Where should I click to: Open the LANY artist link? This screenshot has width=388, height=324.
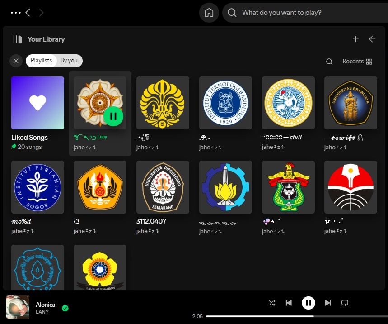click(42, 312)
